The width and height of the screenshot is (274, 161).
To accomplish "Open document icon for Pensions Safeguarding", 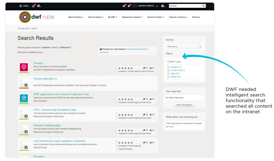I will [24, 130].
